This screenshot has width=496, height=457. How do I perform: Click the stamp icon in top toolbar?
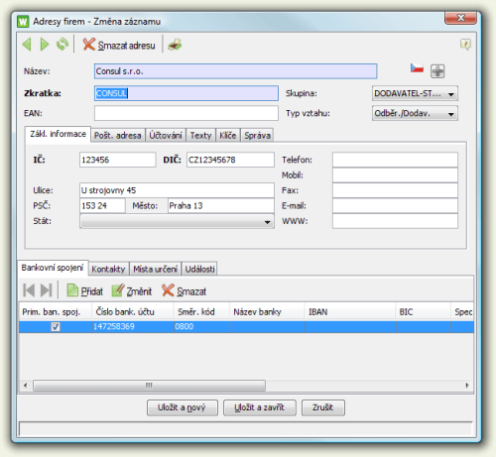pos(175,45)
